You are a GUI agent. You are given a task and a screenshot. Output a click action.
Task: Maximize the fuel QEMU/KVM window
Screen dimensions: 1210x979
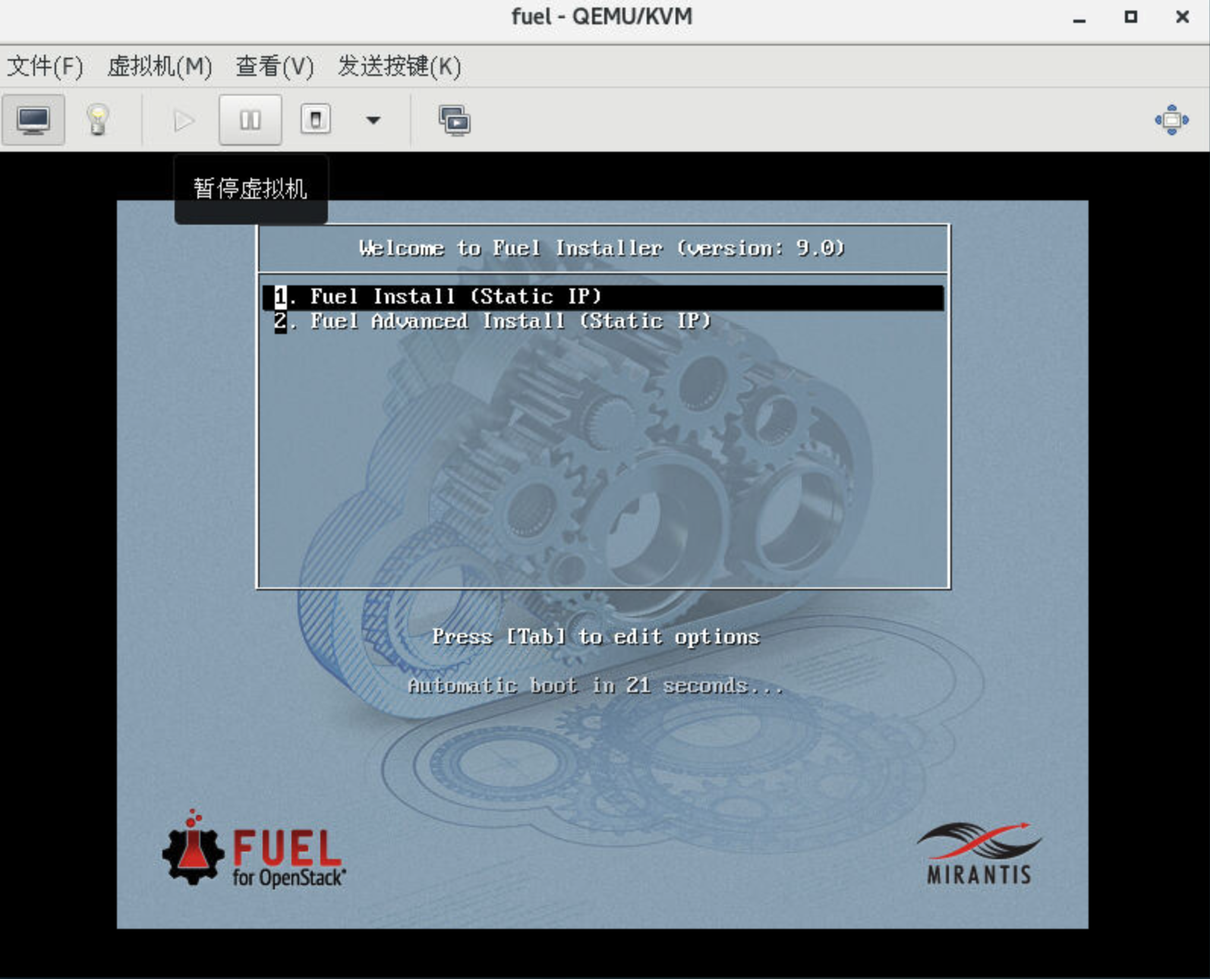[1131, 17]
